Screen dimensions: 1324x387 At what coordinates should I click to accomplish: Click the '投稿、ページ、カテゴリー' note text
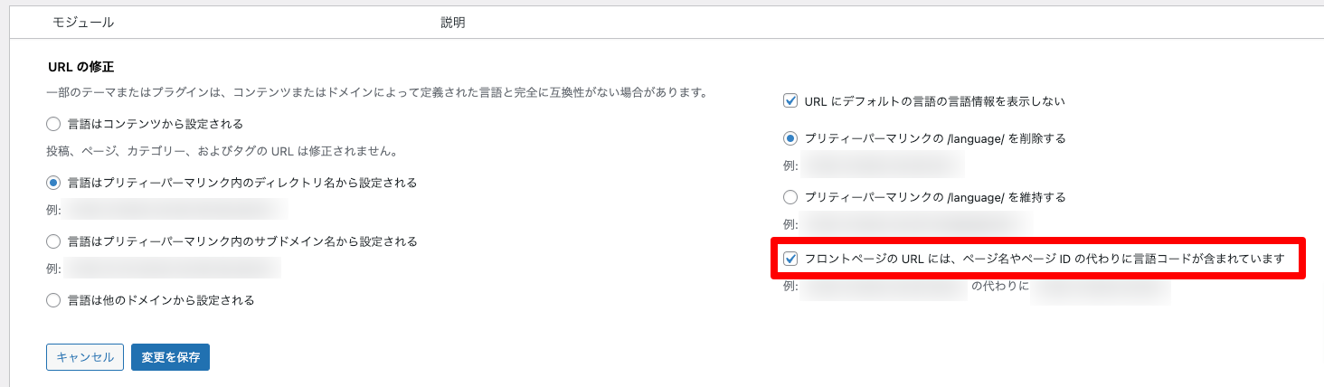[x=222, y=151]
